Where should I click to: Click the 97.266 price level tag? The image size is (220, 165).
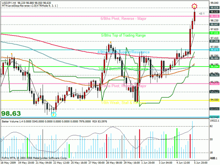(x=214, y=41)
